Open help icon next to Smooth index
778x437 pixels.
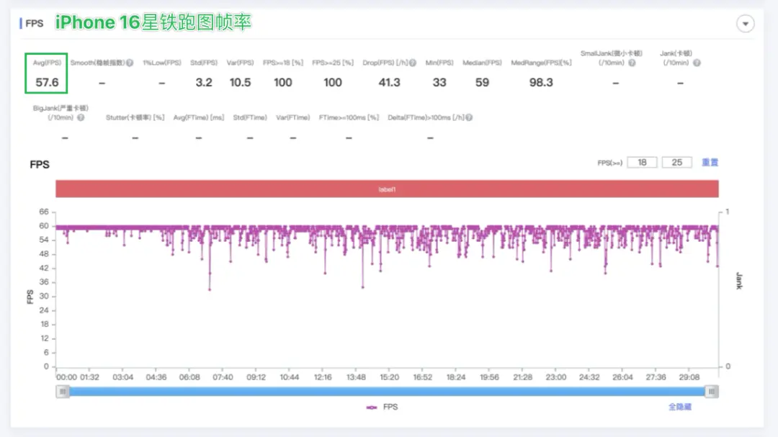(130, 63)
